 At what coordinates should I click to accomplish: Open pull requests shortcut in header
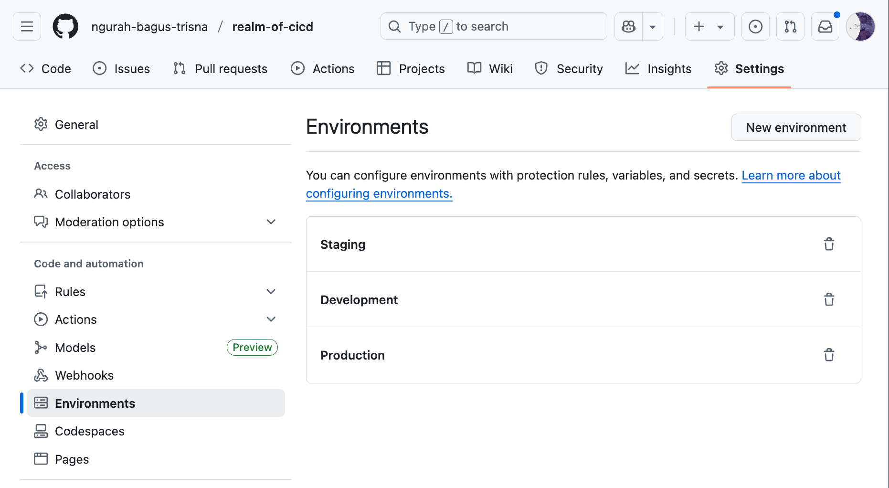coord(790,27)
